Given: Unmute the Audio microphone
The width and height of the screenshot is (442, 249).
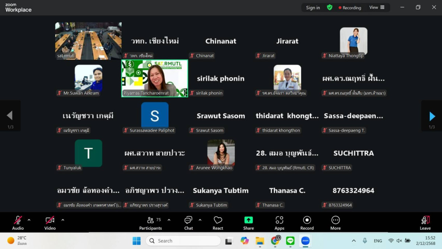Looking at the screenshot, I should 18,223.
